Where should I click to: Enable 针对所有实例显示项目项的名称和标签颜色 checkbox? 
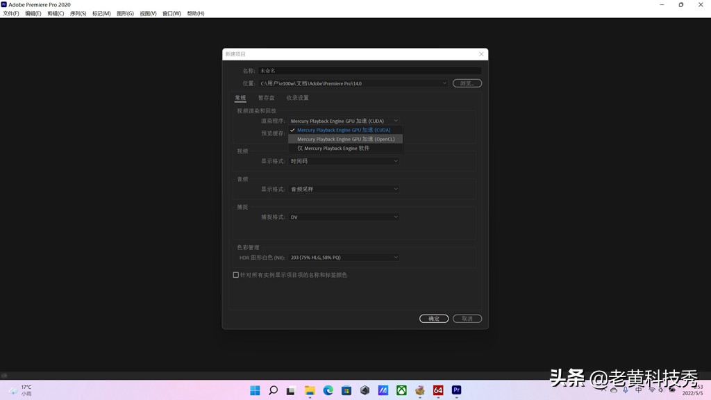coord(236,274)
